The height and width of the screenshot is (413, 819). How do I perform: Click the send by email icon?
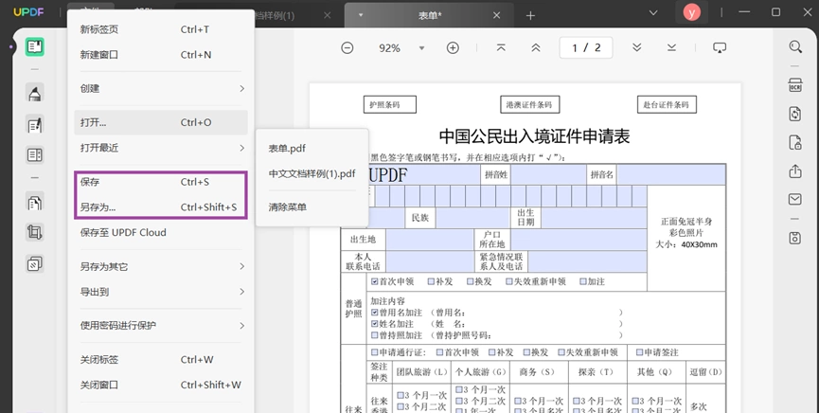pyautogui.click(x=795, y=199)
